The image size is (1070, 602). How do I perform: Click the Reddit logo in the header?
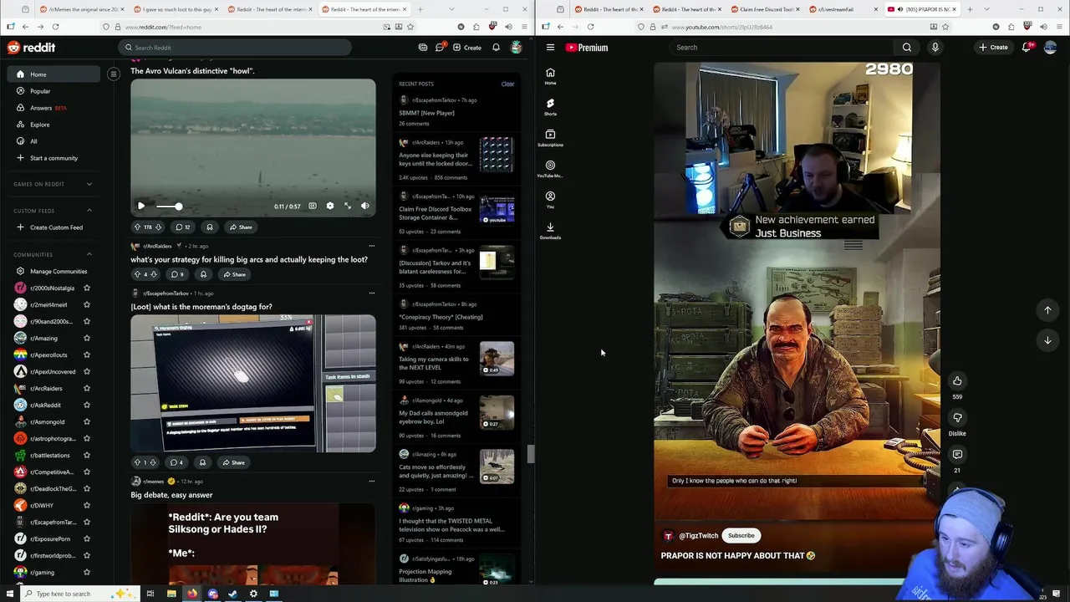pyautogui.click(x=31, y=48)
